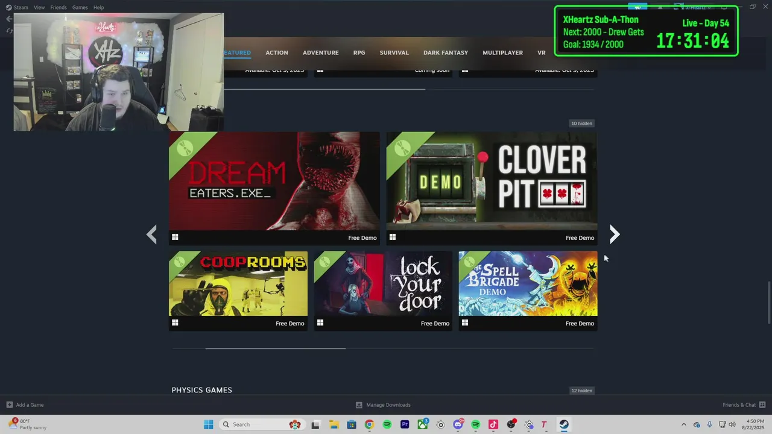Go to previous carousel page arrow
772x434 pixels.
pyautogui.click(x=151, y=234)
